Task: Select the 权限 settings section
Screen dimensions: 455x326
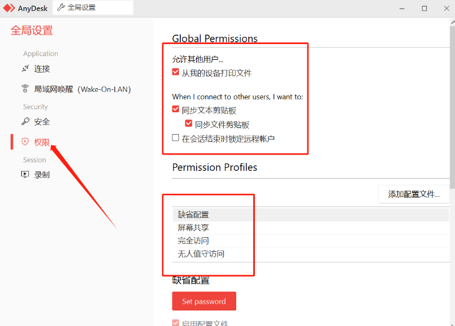Action: 42,142
